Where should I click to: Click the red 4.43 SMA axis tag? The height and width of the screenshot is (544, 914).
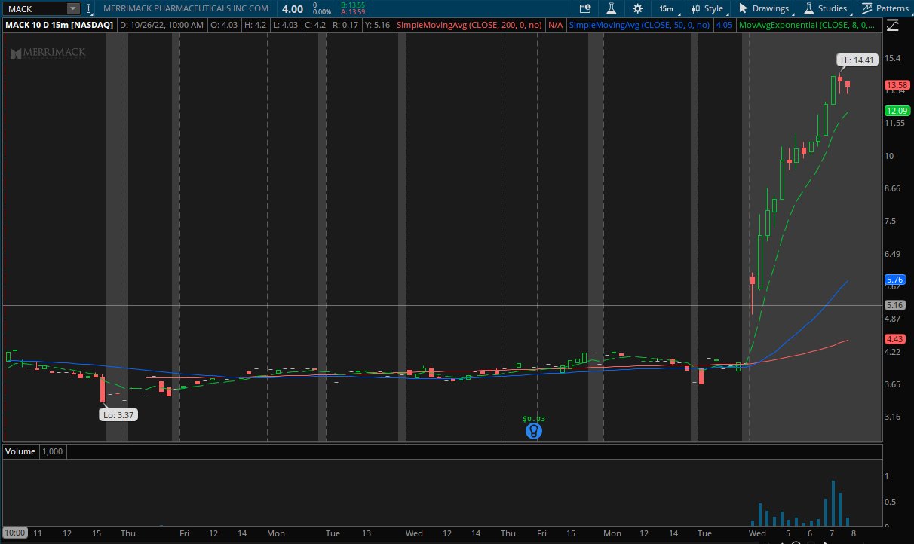point(894,339)
